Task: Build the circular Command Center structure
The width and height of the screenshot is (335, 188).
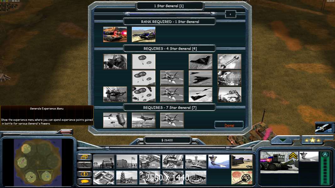Action: (196, 177)
